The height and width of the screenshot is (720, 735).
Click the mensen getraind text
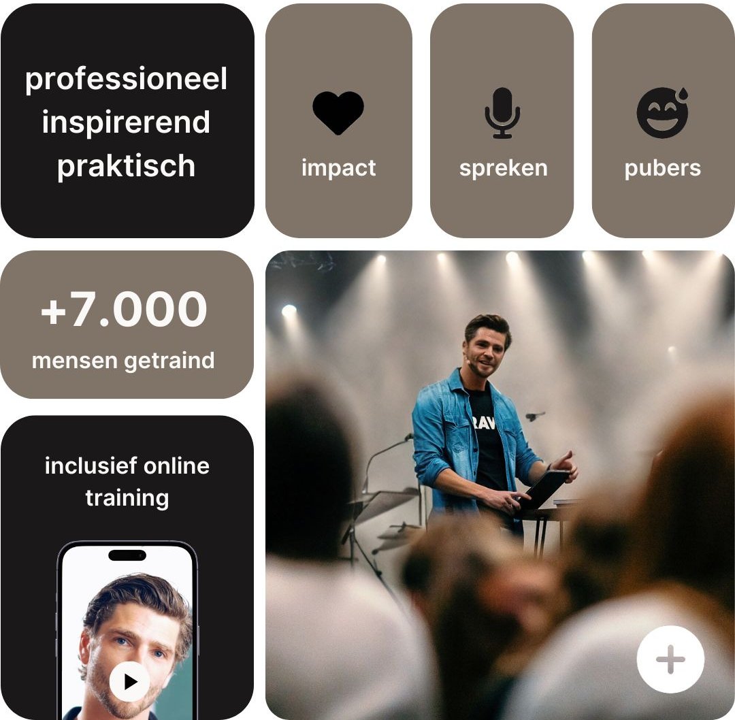[123, 361]
